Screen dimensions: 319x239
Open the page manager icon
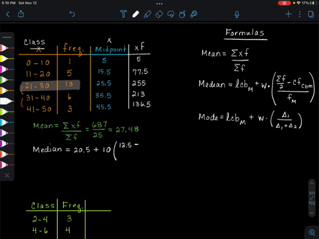click(x=311, y=15)
